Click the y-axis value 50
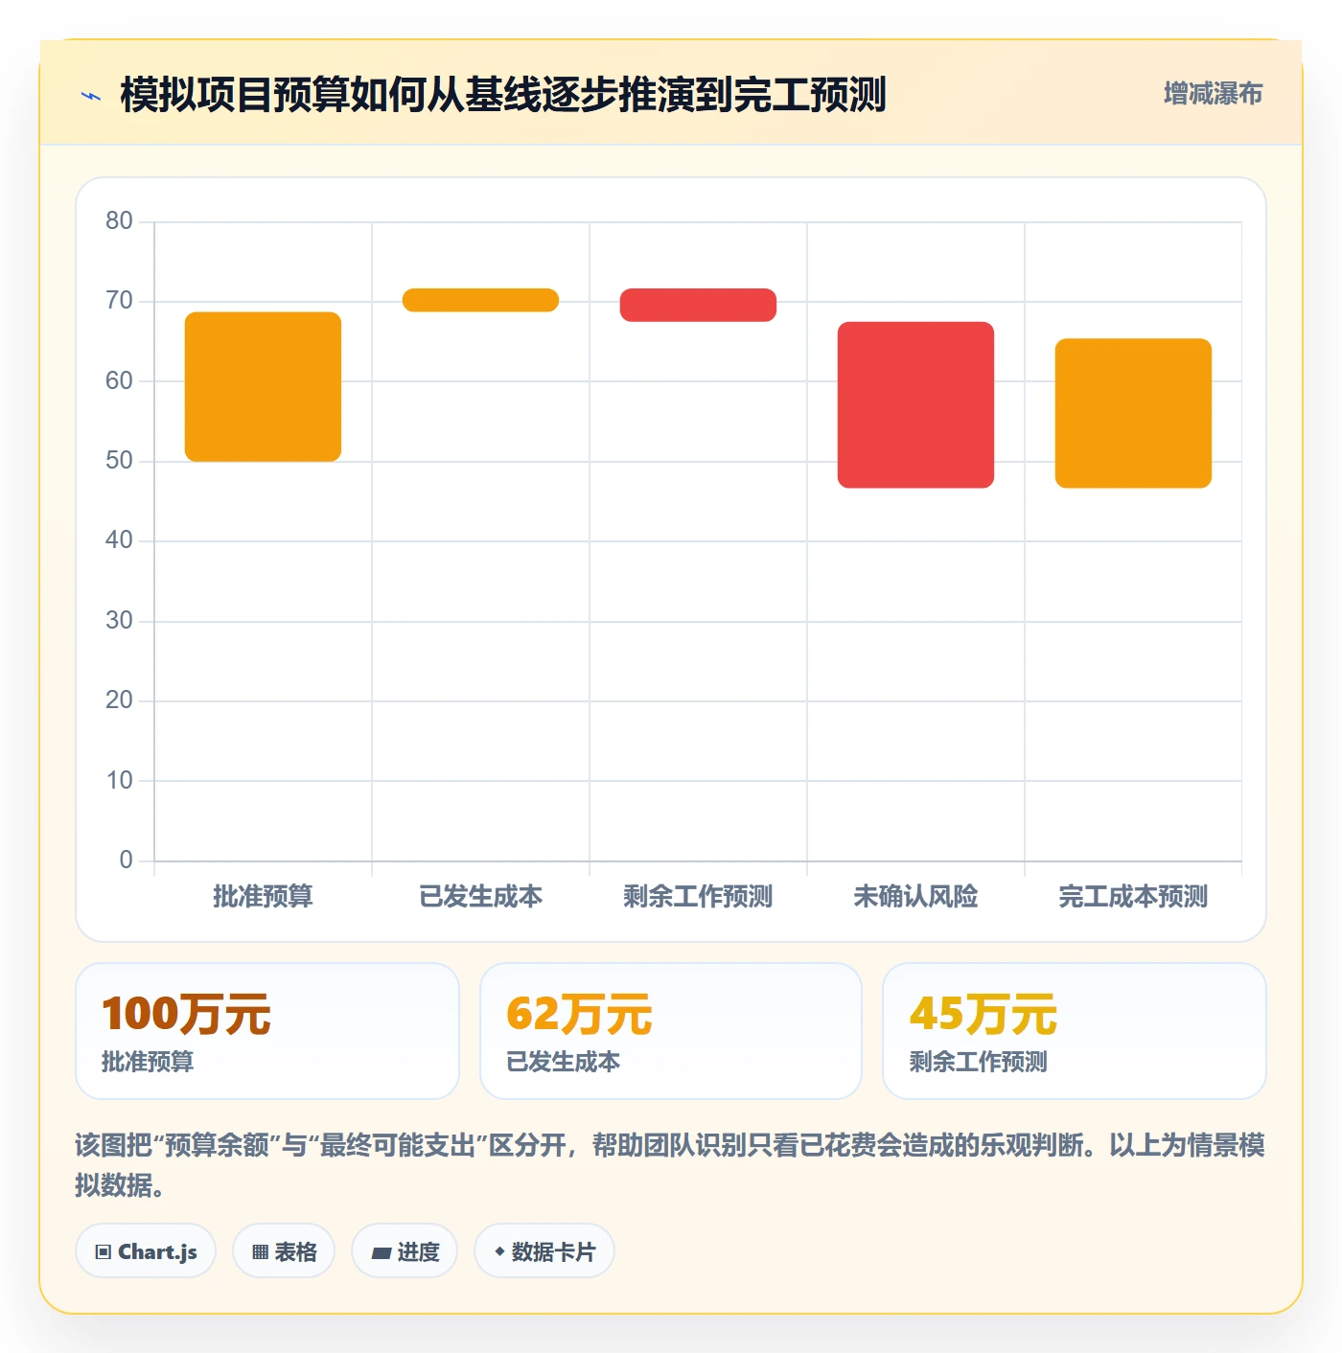Image resolution: width=1342 pixels, height=1353 pixels. pyautogui.click(x=119, y=461)
